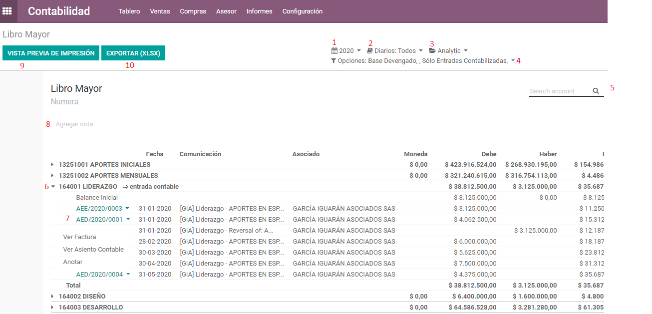Click the $ 423.916.524,00 debit amount

(471, 164)
